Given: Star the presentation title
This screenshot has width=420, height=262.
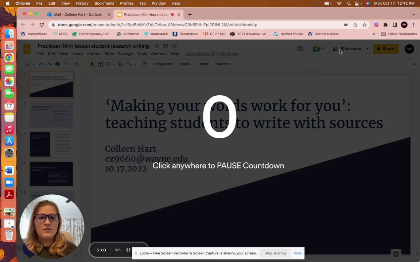Looking at the screenshot, I should (x=157, y=46).
